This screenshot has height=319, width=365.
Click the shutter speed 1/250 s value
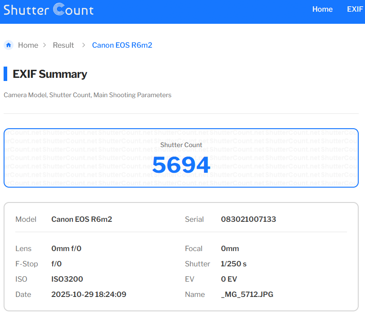[x=234, y=264]
